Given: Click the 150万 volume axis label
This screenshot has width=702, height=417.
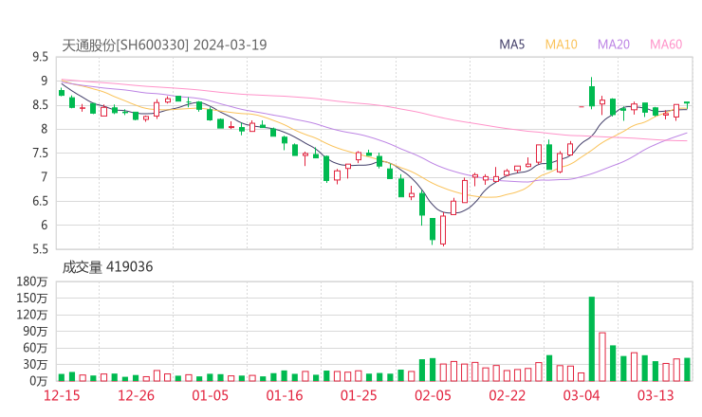Looking at the screenshot, I should point(32,298).
